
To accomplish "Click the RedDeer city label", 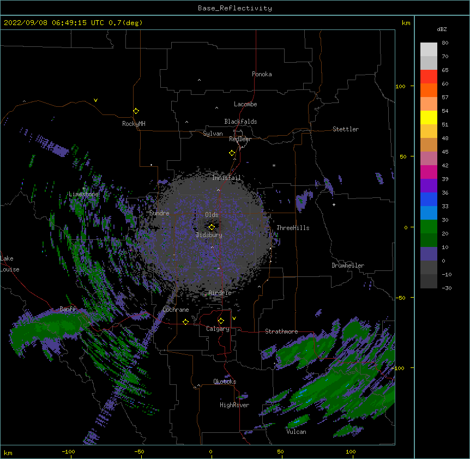I will tap(240, 139).
